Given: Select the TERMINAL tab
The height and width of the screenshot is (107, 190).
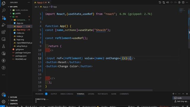Looking at the screenshot, I should pos(80,94).
